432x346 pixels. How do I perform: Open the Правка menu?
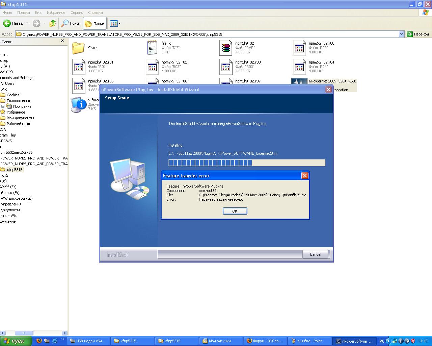[x=23, y=13]
